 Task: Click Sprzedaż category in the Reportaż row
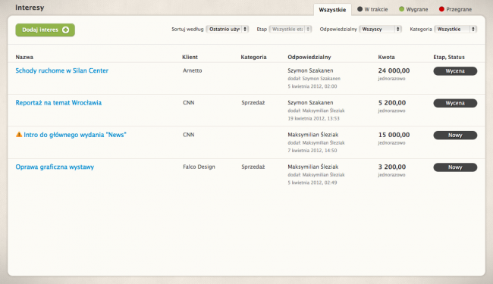253,102
